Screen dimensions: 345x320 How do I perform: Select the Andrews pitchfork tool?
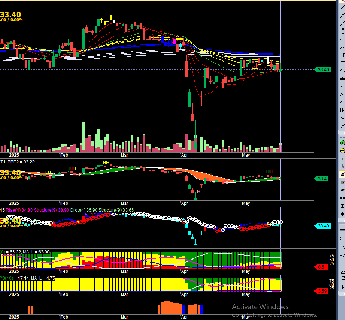342,94
